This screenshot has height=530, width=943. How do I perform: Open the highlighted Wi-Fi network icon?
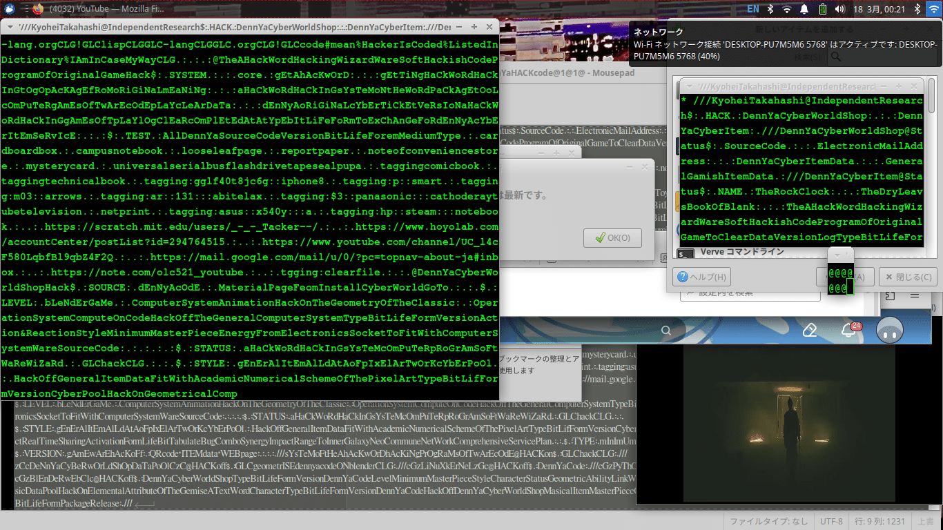click(933, 9)
